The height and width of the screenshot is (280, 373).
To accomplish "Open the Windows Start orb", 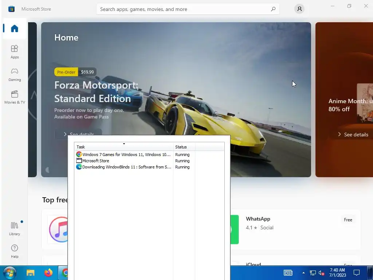I will pyautogui.click(x=9, y=273).
